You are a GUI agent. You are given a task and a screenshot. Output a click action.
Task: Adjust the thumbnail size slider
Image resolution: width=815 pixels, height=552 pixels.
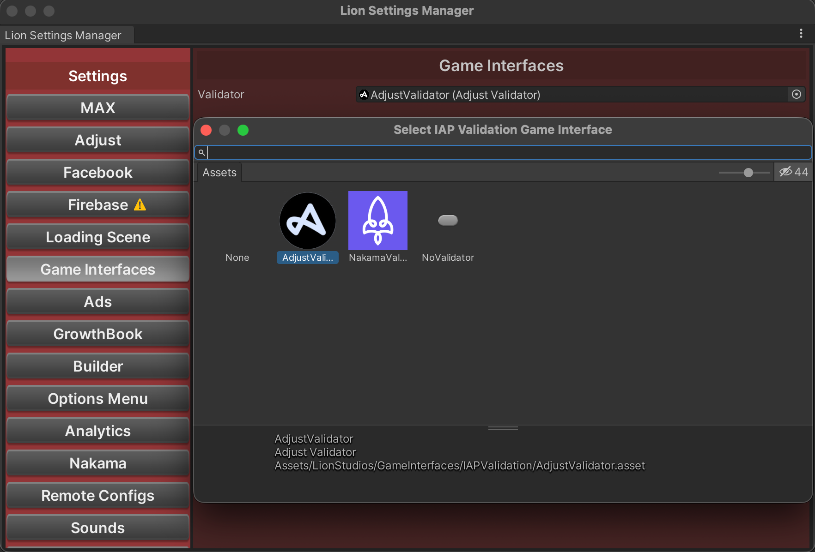[748, 173]
